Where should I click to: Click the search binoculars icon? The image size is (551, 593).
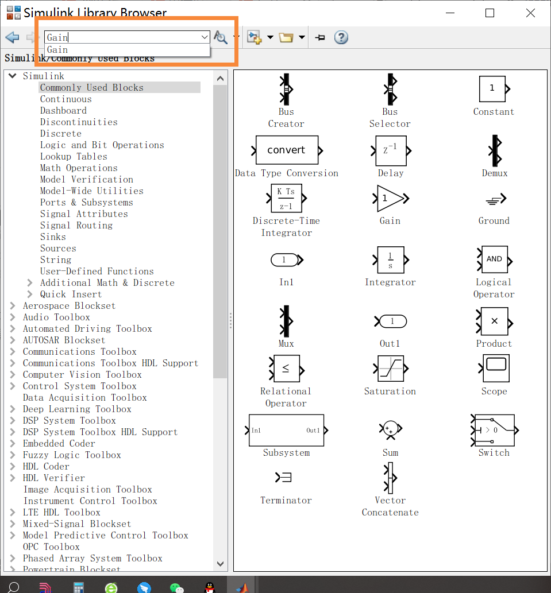[x=221, y=37]
